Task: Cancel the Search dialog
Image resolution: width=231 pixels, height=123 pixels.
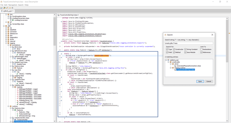Action: tap(208, 81)
